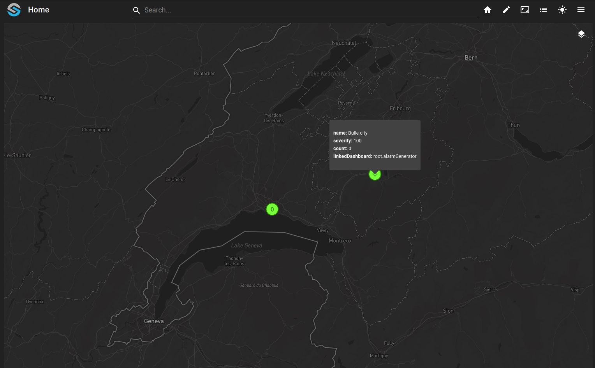The image size is (595, 368).
Task: Click the Neuchâtel city label
Action: (344, 43)
